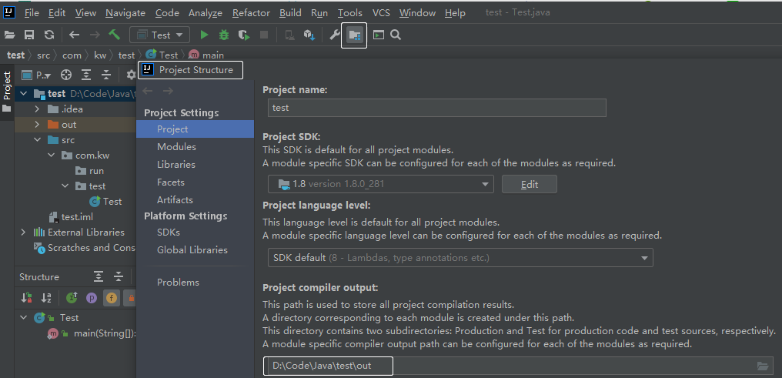The image size is (782, 378).
Task: Run the Test configuration with green play
Action: point(204,35)
